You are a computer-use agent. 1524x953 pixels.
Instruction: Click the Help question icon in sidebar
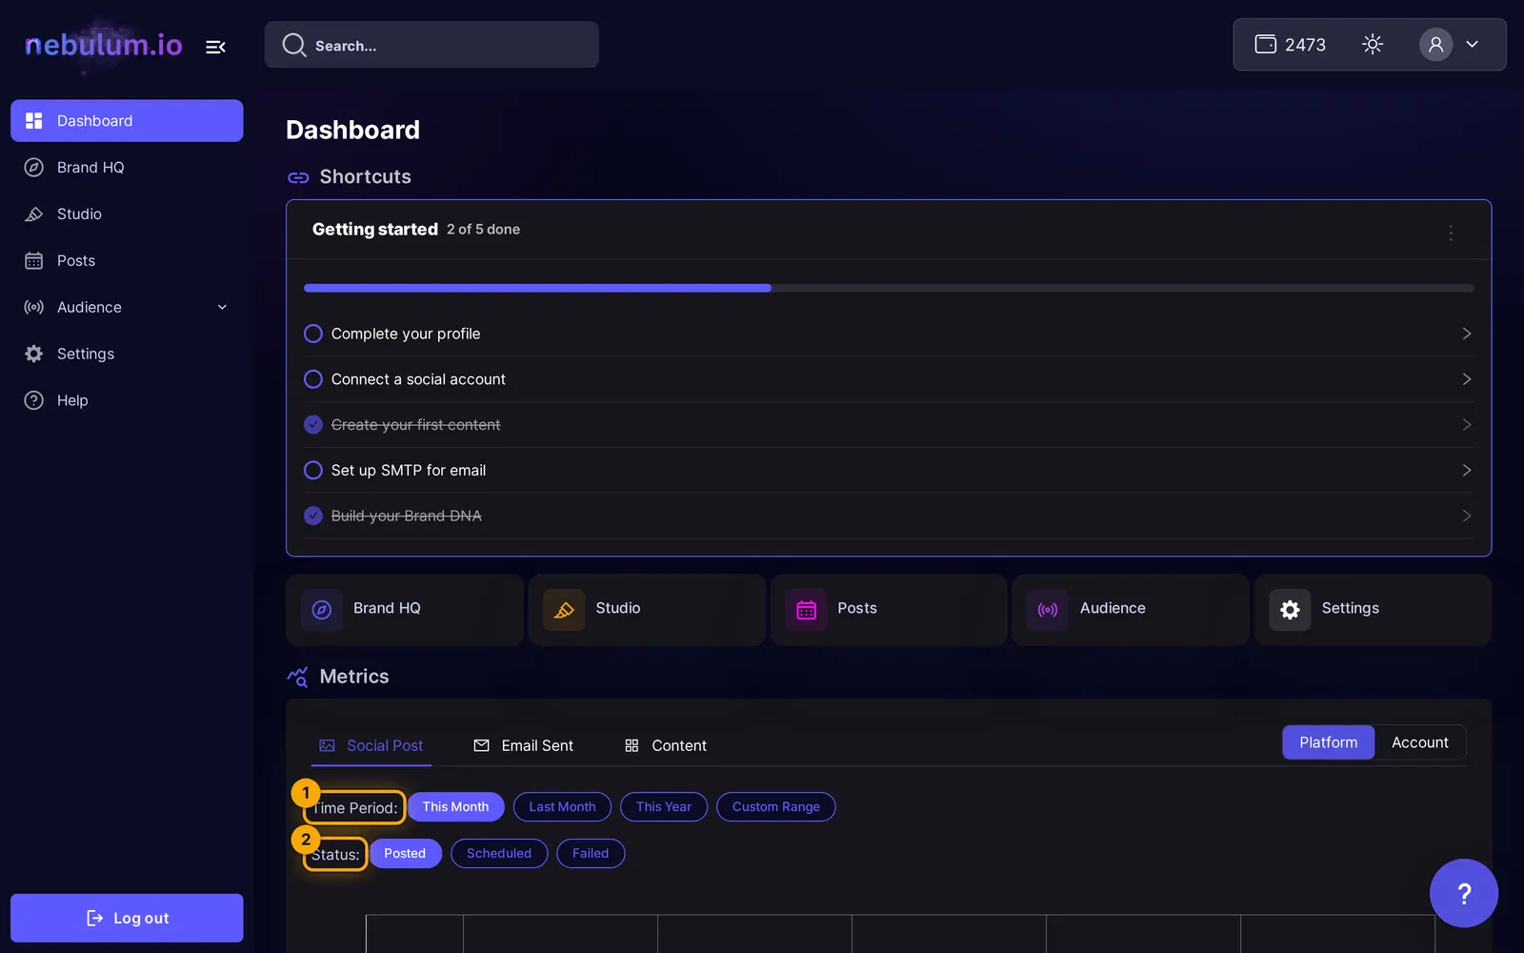coord(34,400)
